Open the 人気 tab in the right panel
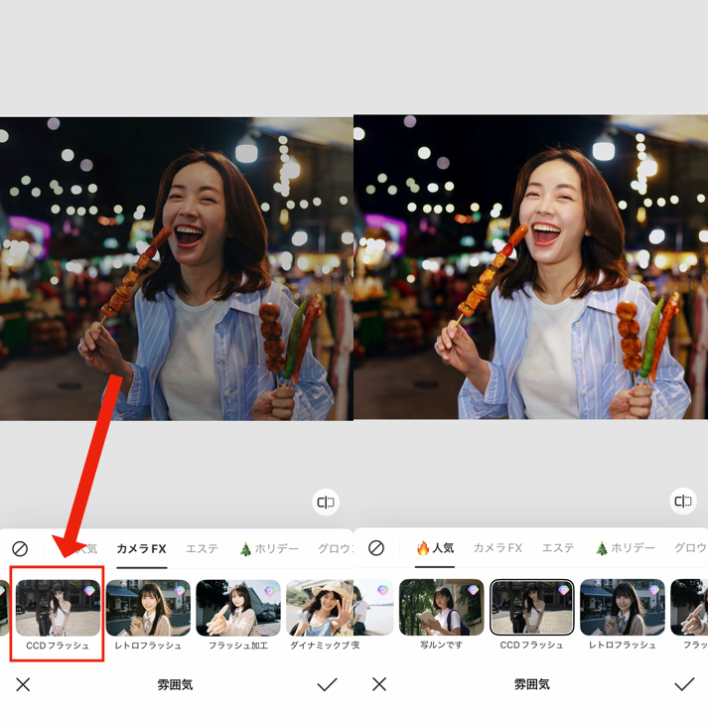Viewport: 708px width, 727px height. [x=435, y=548]
